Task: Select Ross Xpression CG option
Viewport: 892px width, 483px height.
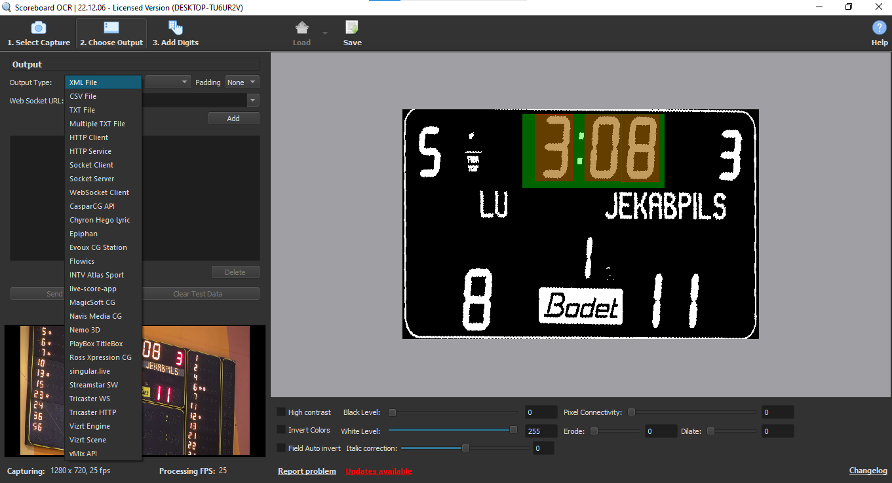Action: point(103,357)
